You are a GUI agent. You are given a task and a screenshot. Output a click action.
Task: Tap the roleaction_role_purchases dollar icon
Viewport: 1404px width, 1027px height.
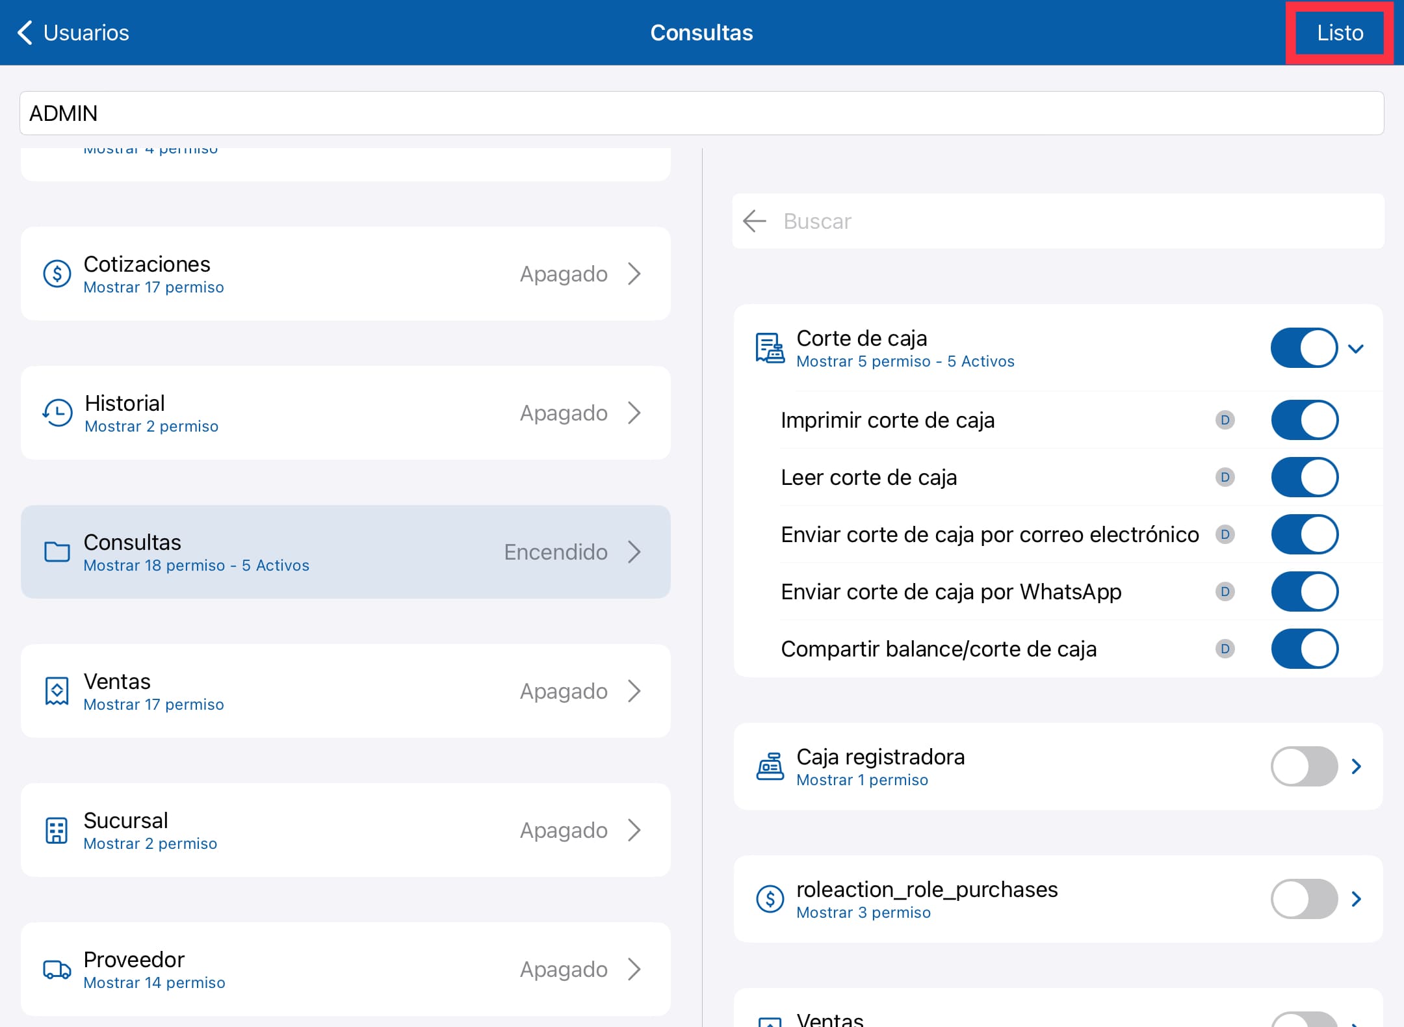click(770, 899)
